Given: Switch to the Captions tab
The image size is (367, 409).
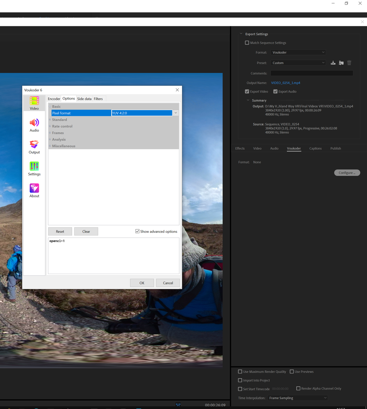Looking at the screenshot, I should tap(315, 149).
